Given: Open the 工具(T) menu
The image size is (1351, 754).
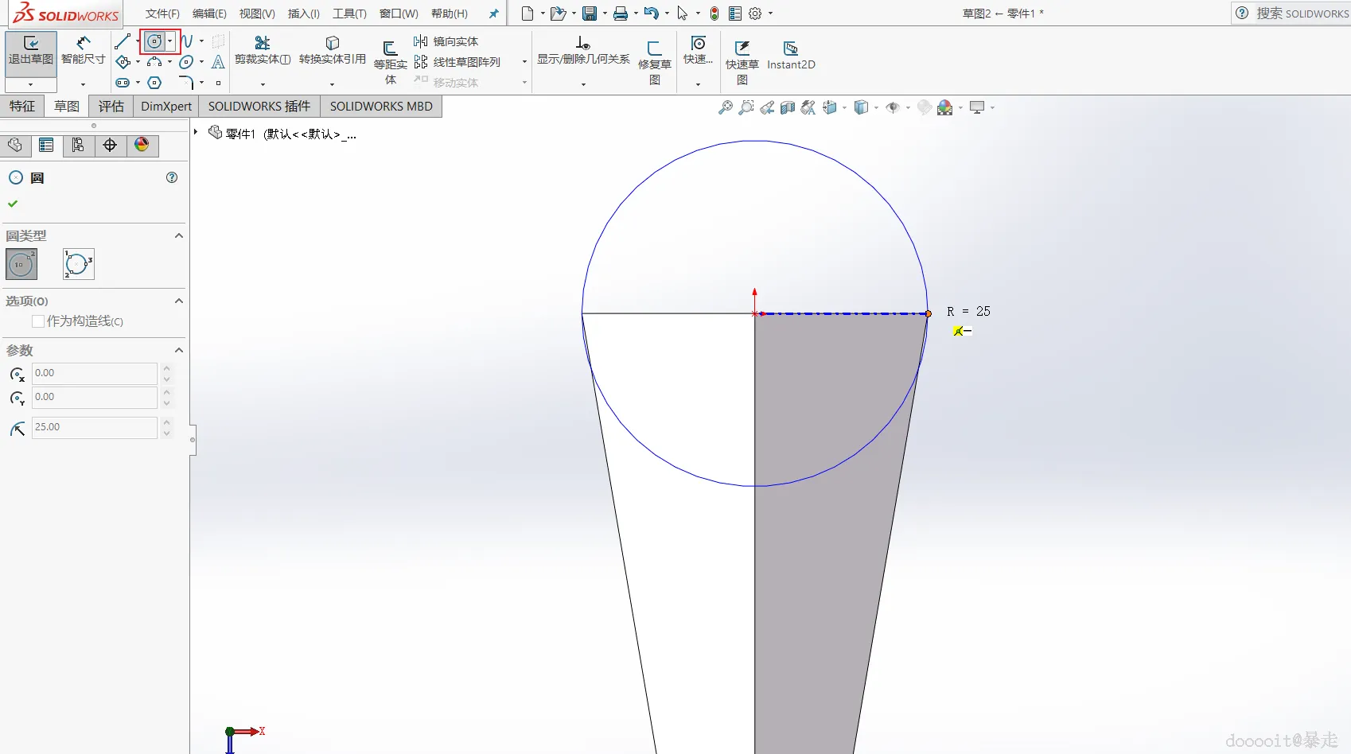Looking at the screenshot, I should [x=349, y=14].
